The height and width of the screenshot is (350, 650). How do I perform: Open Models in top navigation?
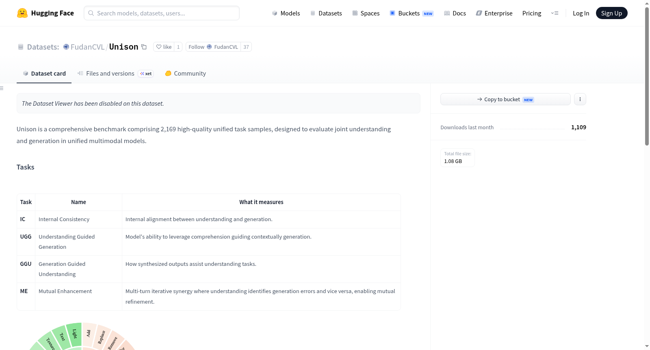click(286, 13)
